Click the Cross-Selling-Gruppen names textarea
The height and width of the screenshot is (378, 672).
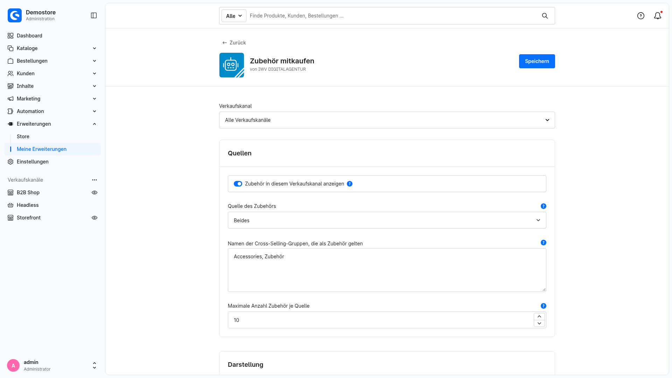pos(387,270)
